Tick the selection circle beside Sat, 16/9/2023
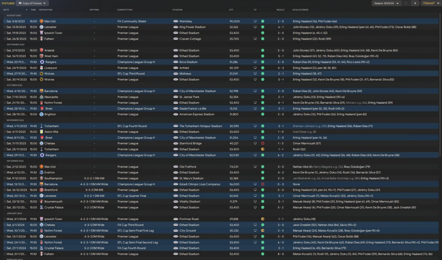This screenshot has height=260, width=442. click(5, 56)
